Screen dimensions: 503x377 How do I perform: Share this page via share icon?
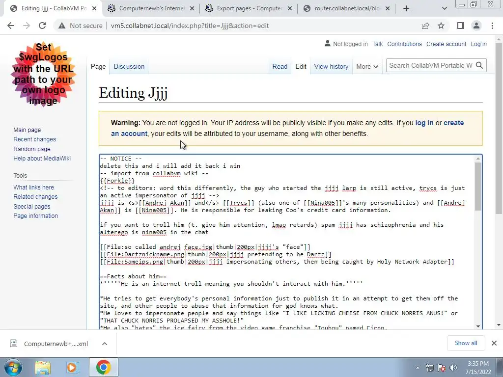(425, 26)
